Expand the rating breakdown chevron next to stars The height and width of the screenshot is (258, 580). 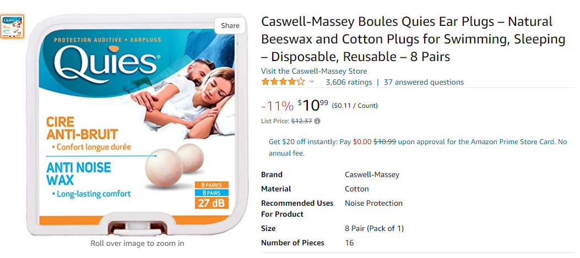coord(312,82)
